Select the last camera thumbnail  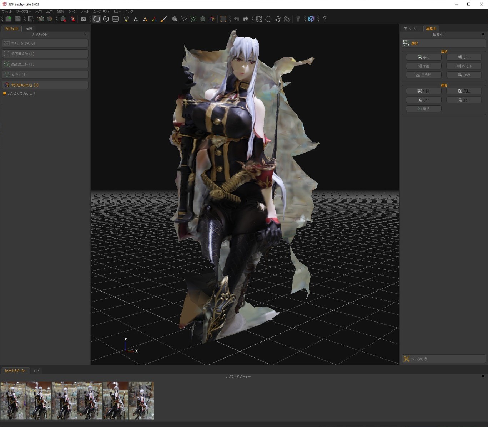[141, 400]
